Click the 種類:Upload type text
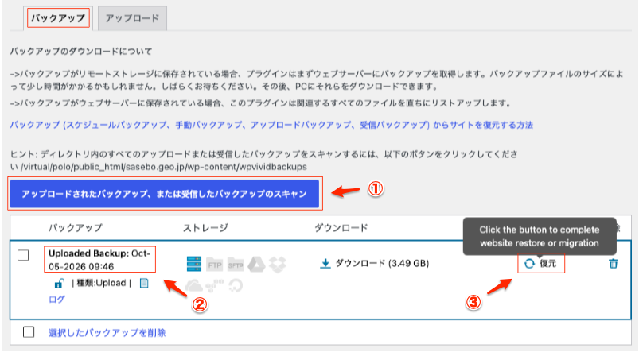The image size is (639, 352). pos(101,283)
